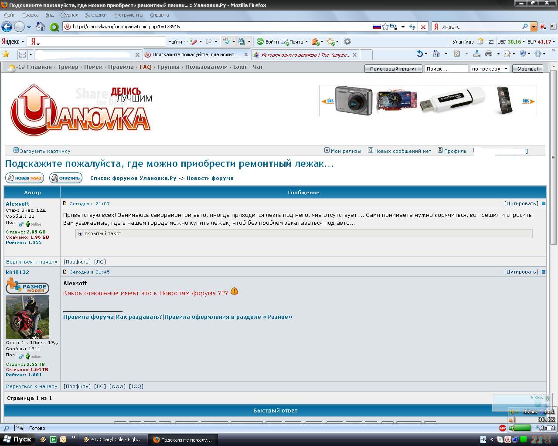Image resolution: width=558 pixels, height=446 pixels.
Task: Click 'Загрузить картинку' link
Action: (45, 151)
